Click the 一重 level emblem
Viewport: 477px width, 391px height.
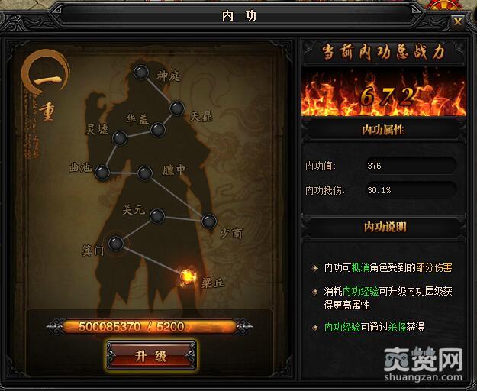point(46,86)
